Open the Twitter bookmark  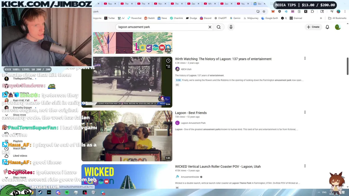click(110, 18)
